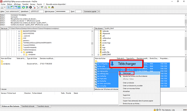Open the Favoris menu
Viewport: 187px width, 111px height.
pyautogui.click(x=39, y=4)
